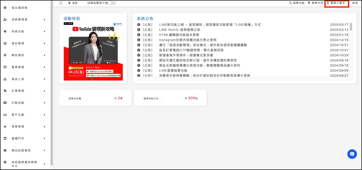
Task: Click the YouTube變現新攻略 banner image
Action: tap(93, 51)
